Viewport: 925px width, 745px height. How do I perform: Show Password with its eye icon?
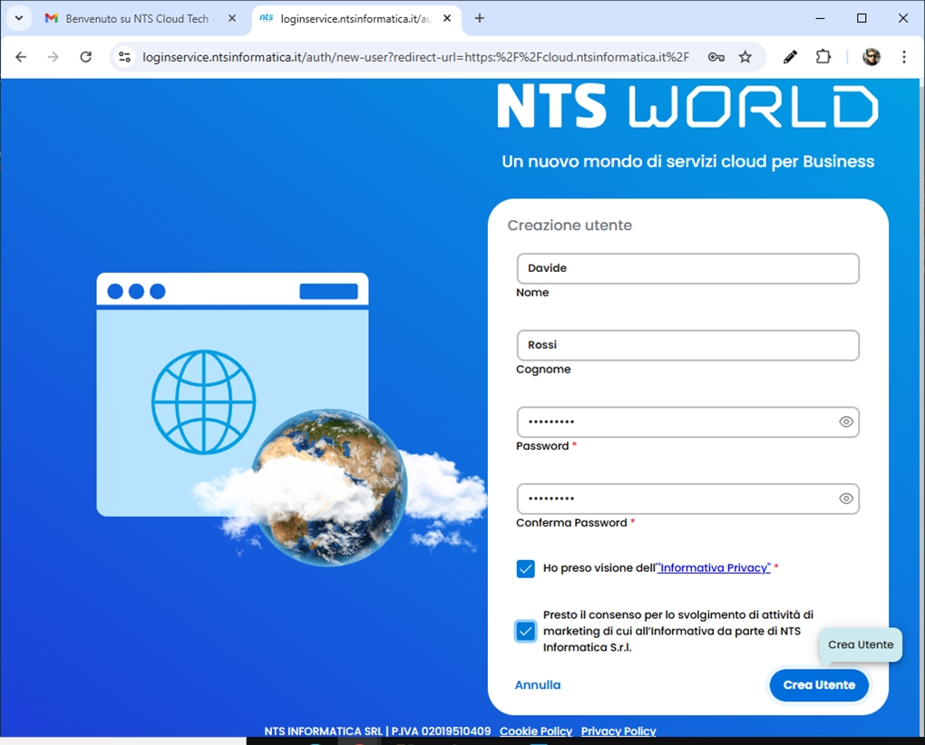coord(846,422)
